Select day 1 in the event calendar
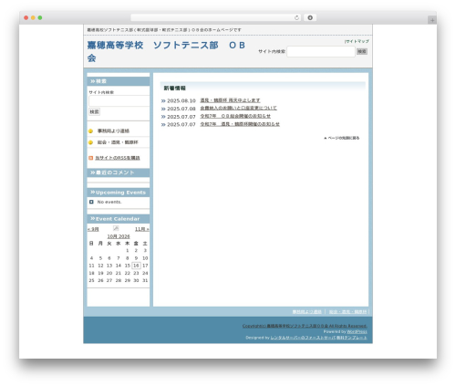 [x=128, y=251]
